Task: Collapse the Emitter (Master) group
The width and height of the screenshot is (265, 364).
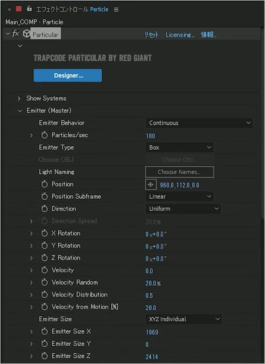Action: [20, 111]
